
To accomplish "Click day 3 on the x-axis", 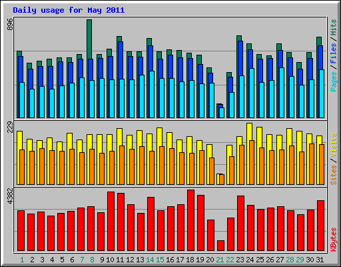I will click(42, 260).
